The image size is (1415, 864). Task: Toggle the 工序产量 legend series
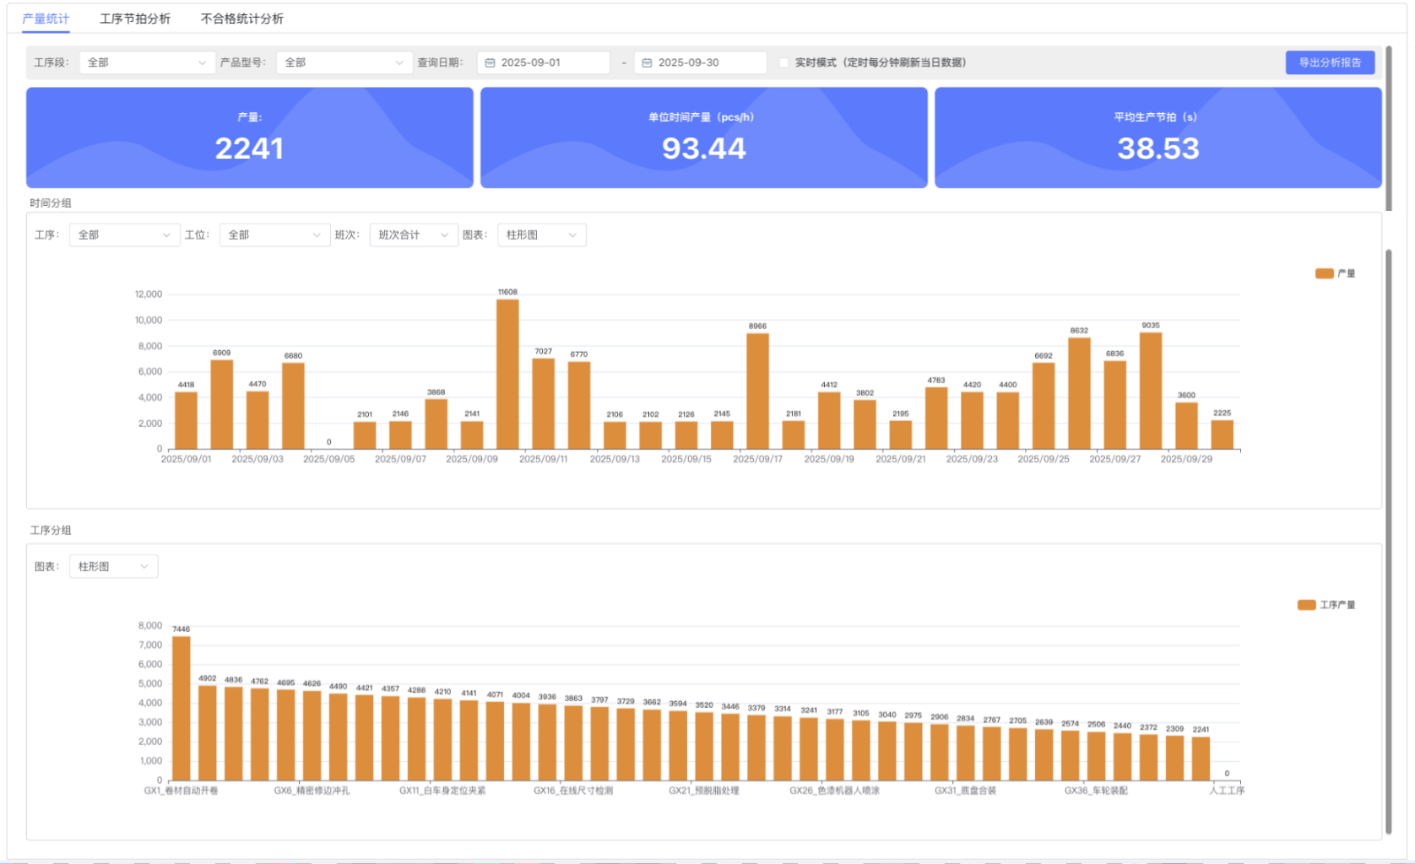point(1326,605)
